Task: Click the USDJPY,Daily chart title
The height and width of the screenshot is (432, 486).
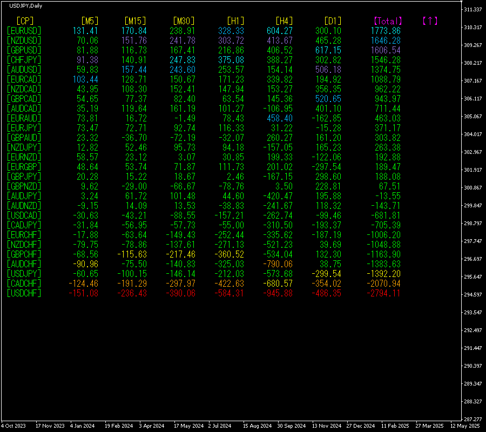Action: (26, 6)
